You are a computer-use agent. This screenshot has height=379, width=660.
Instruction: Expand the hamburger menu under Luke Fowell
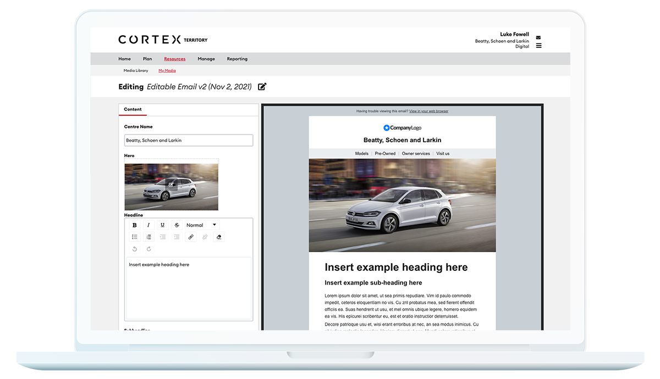538,46
